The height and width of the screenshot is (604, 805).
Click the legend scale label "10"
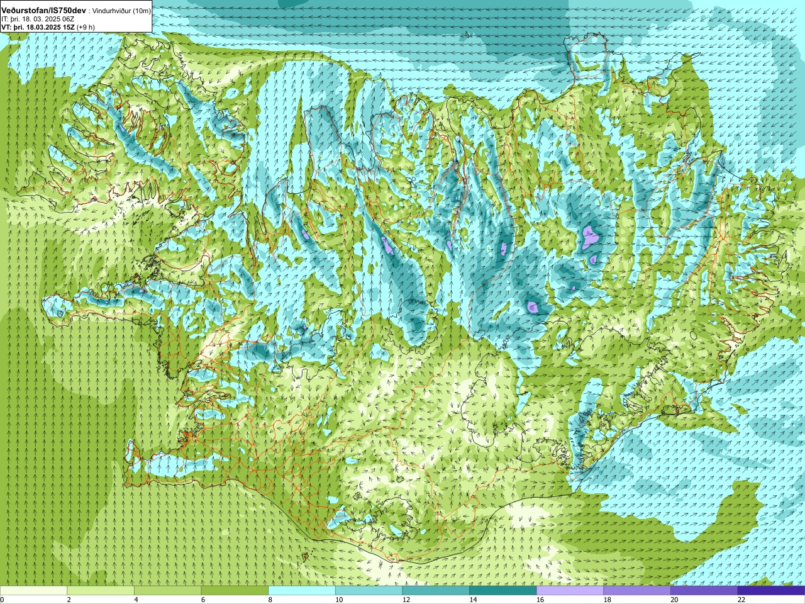[x=339, y=600]
